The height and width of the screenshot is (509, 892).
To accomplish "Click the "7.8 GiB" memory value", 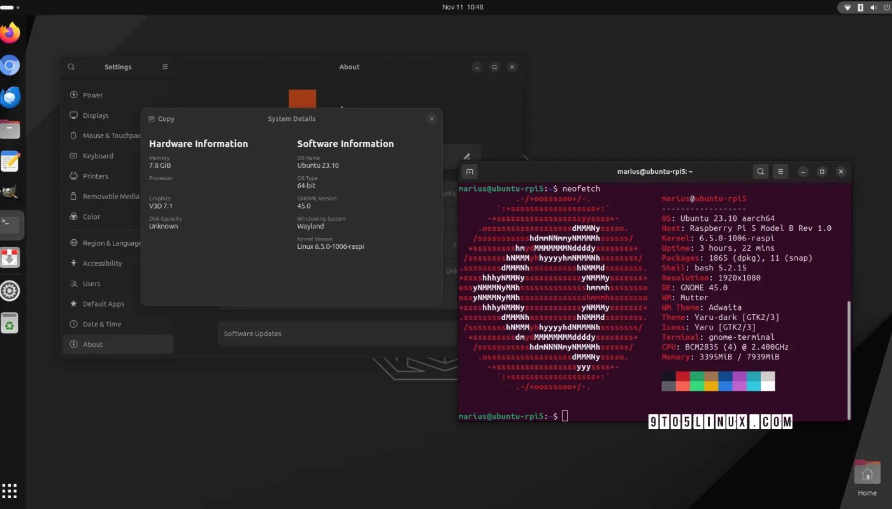I will pos(160,165).
